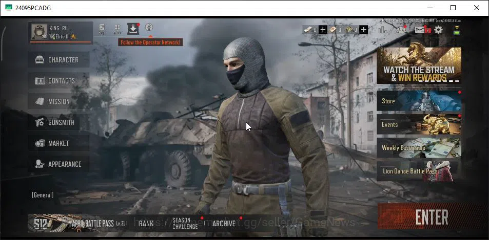Open the settings gear icon

(439, 30)
